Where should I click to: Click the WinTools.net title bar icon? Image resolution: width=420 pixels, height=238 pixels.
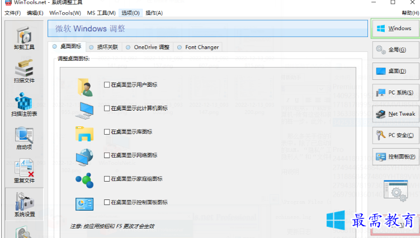[8, 3]
